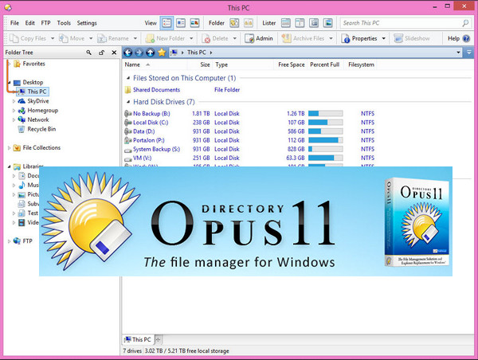
Task: Go back with the Back arrow
Action: click(x=127, y=53)
